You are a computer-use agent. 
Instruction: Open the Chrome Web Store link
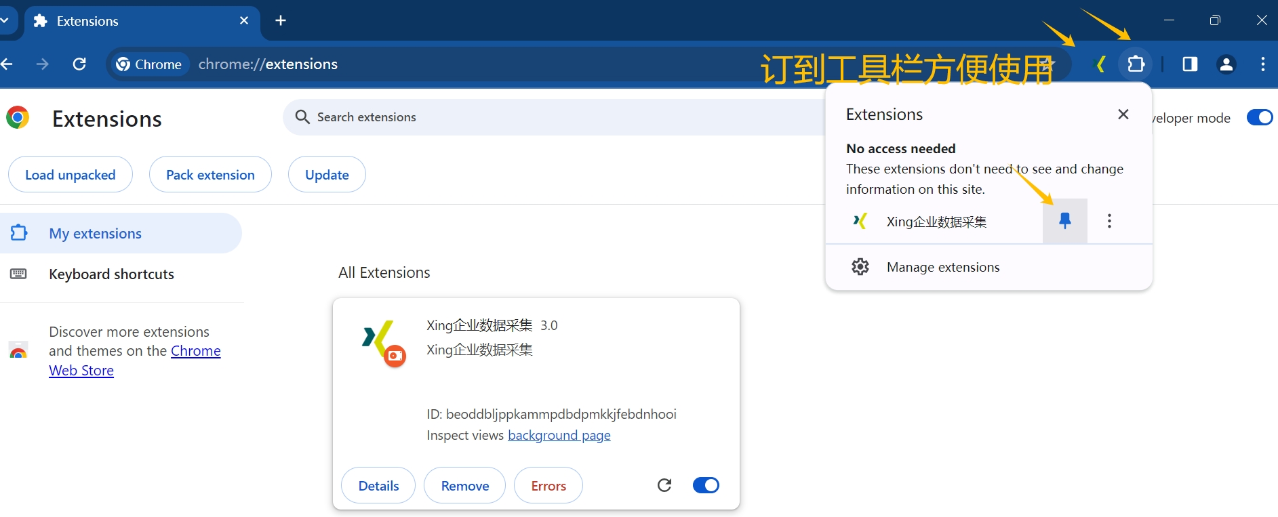pyautogui.click(x=134, y=360)
